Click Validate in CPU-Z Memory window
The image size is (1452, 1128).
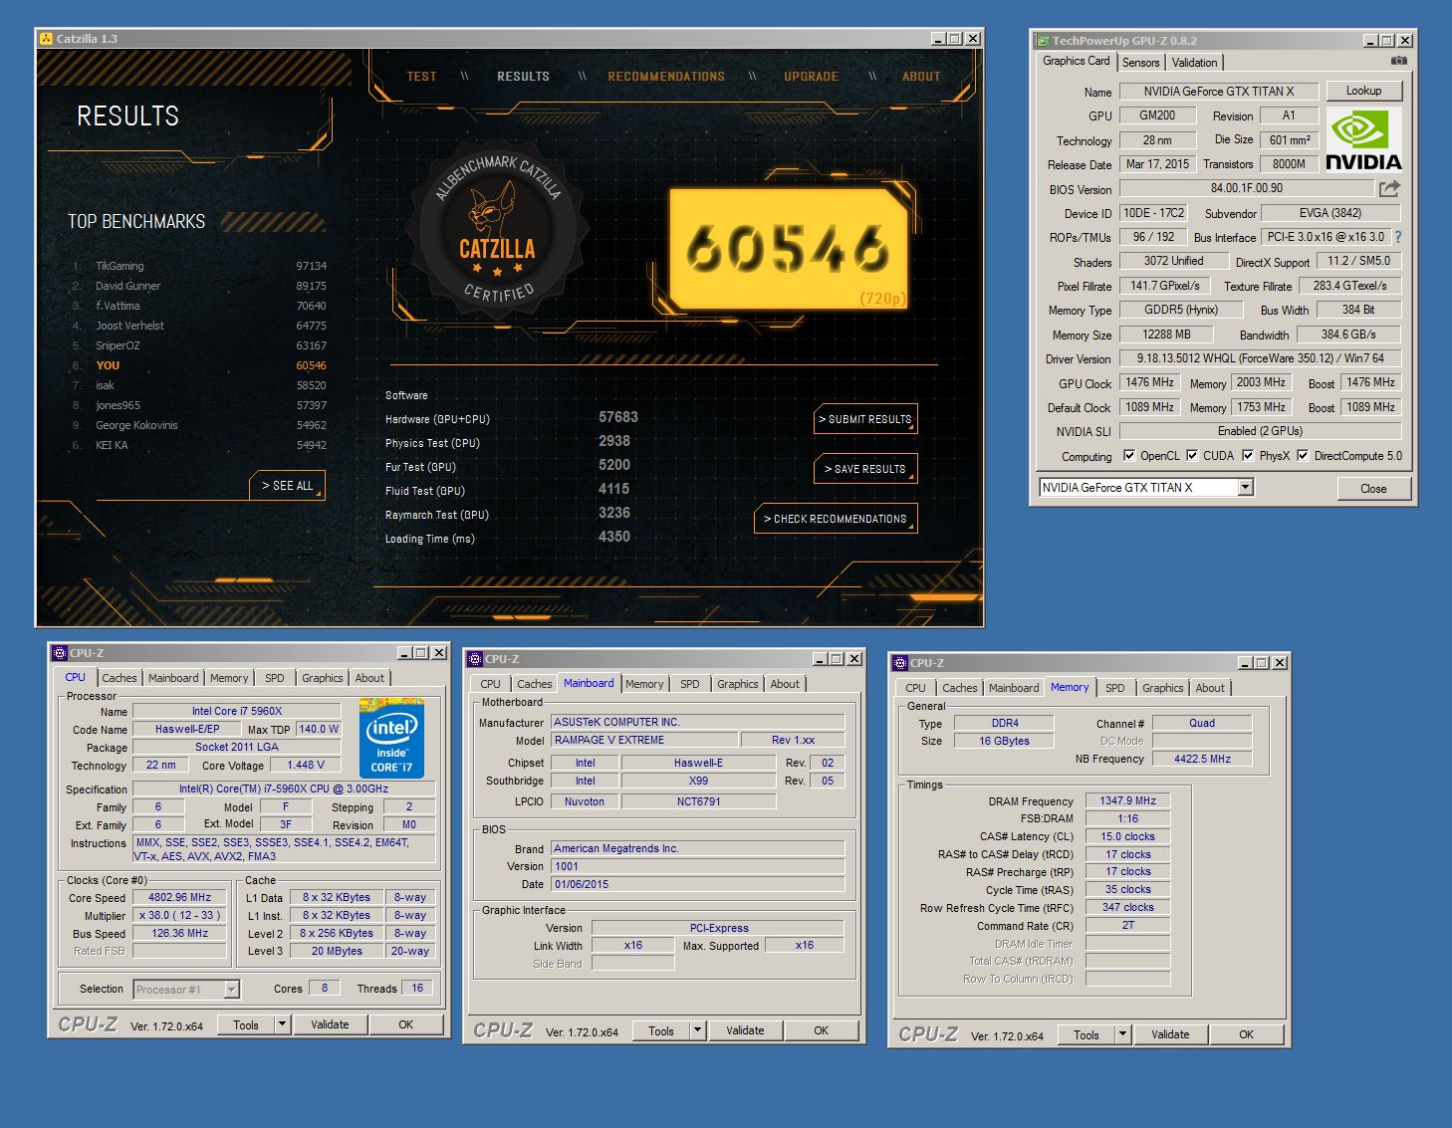coord(1170,1034)
